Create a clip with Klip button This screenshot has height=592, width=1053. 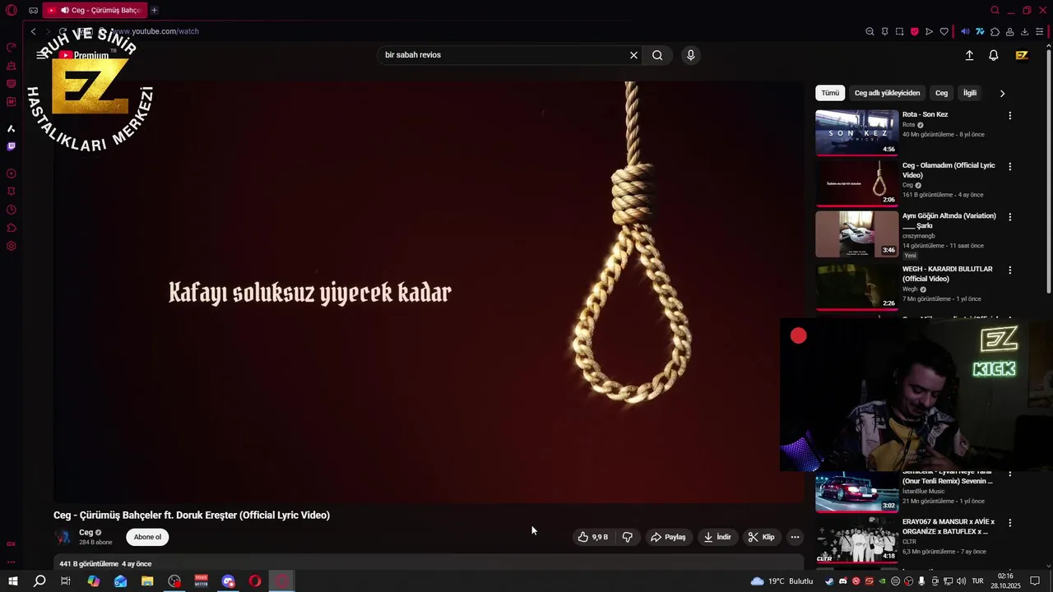[761, 537]
